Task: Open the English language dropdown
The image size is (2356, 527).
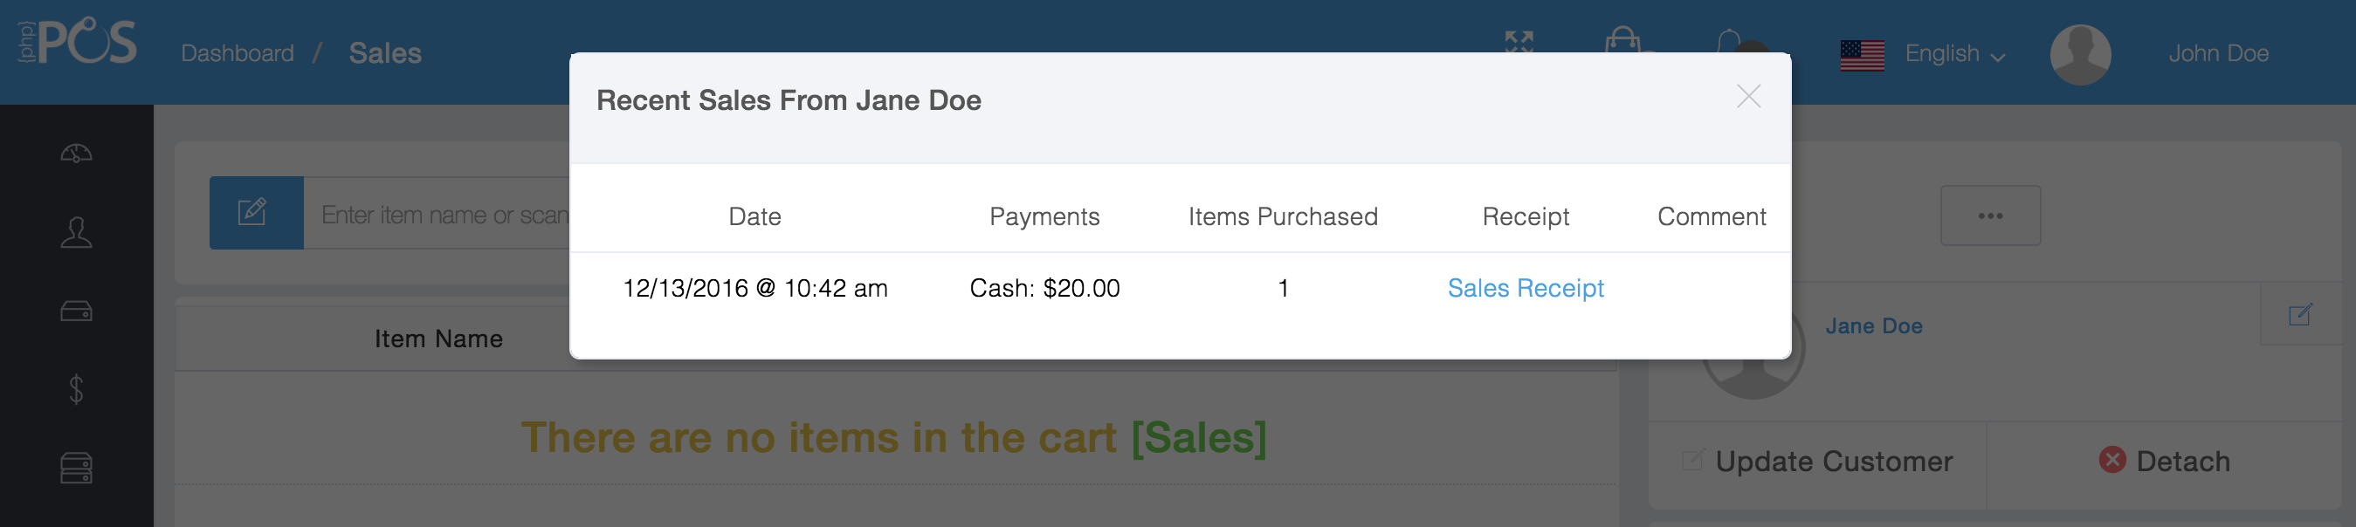Action: pyautogui.click(x=1953, y=54)
